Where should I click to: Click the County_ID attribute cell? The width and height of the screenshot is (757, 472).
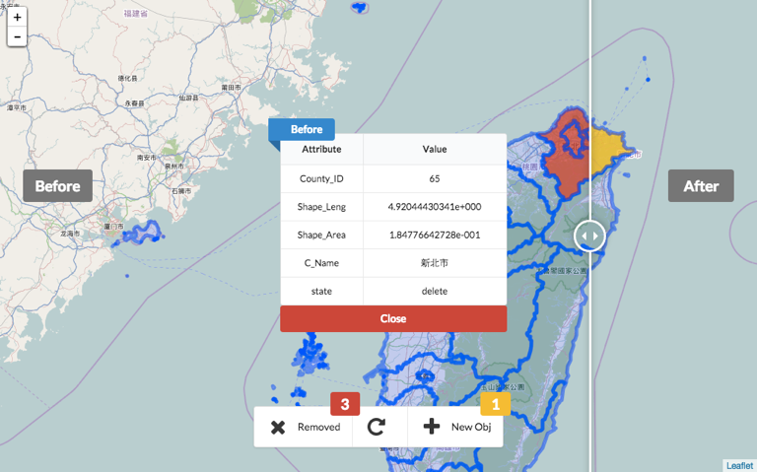(x=321, y=179)
